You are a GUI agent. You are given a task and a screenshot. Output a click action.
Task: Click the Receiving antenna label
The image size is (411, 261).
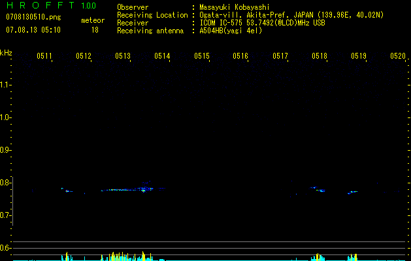150,31
